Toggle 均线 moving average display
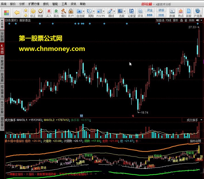The image size is (204, 179). click(x=168, y=20)
